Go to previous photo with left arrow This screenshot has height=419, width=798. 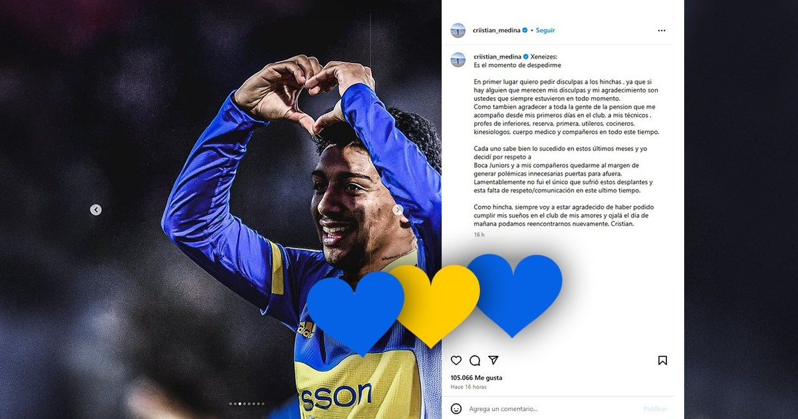coord(96,209)
